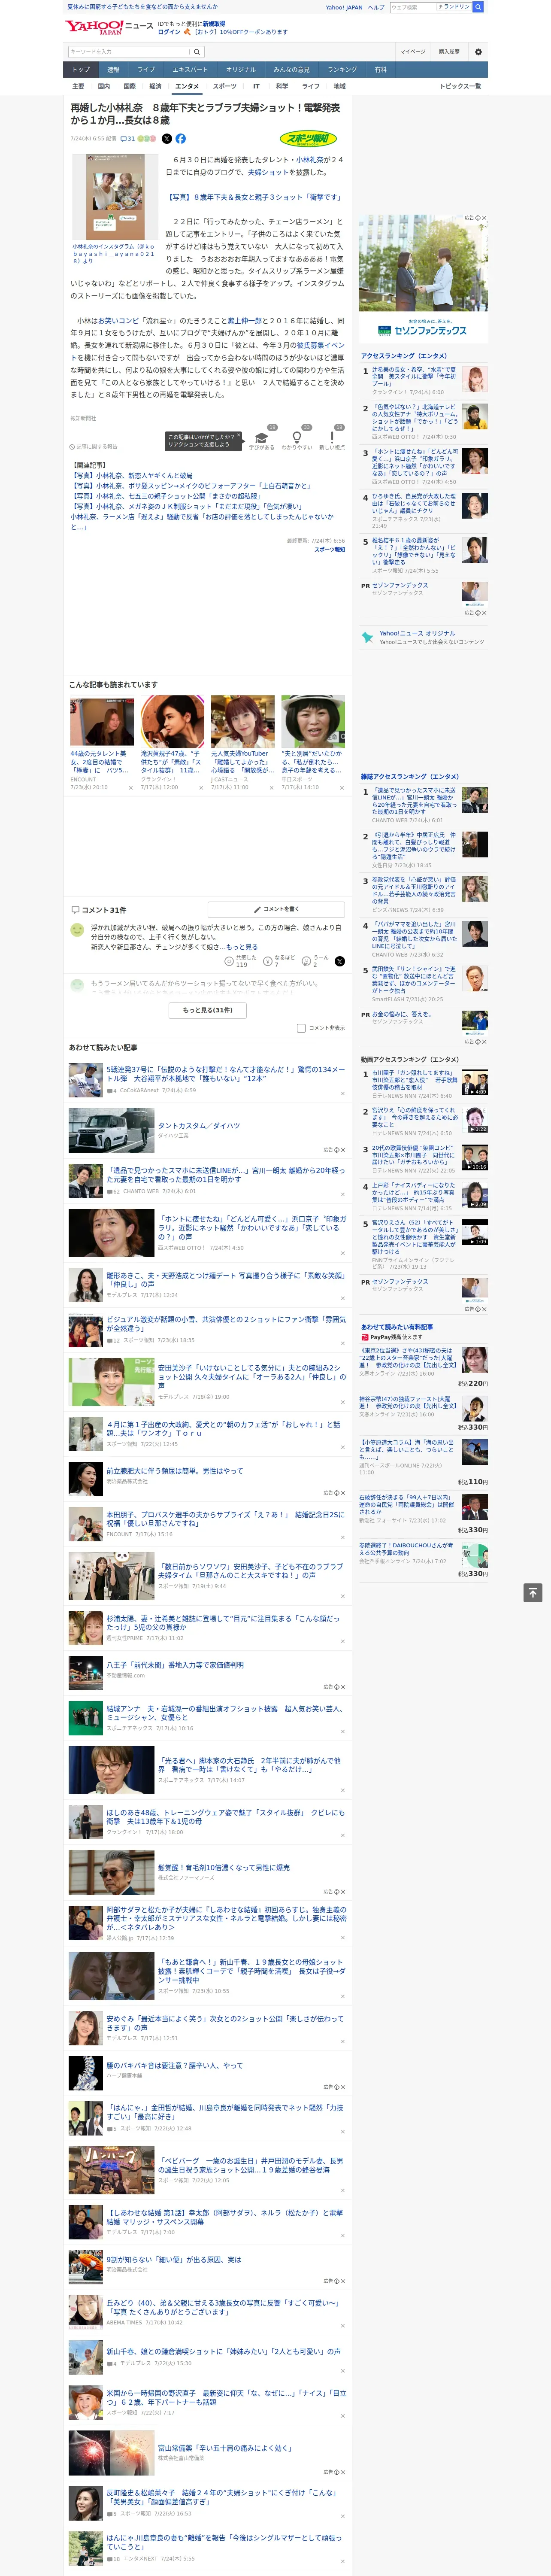Open the 購入履歴 link

click(x=449, y=51)
